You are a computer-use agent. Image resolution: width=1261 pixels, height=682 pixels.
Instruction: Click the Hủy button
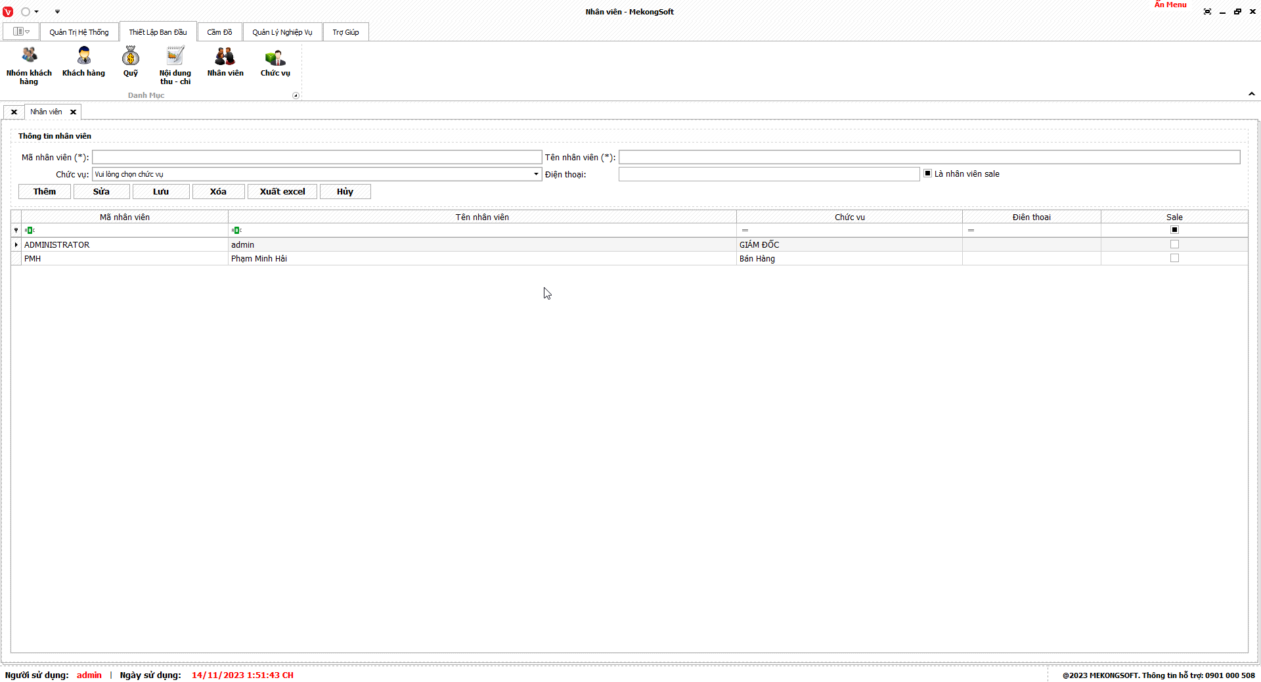(345, 192)
